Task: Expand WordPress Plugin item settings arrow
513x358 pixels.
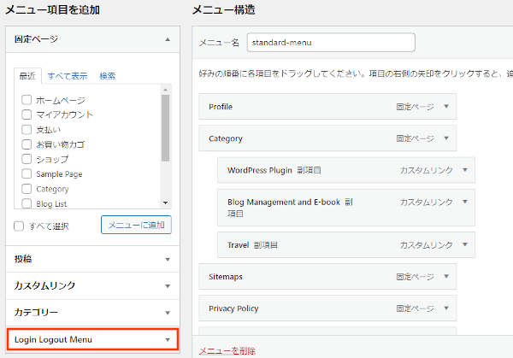Action: pyautogui.click(x=465, y=170)
